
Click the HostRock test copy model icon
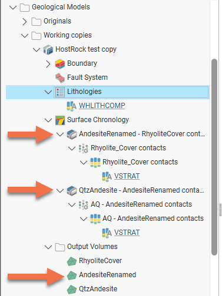click(x=48, y=49)
